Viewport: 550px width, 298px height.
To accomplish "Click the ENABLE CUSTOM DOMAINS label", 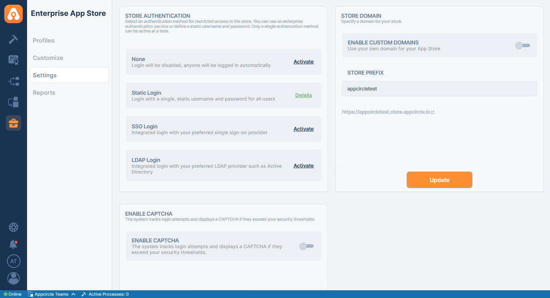I will tap(383, 43).
